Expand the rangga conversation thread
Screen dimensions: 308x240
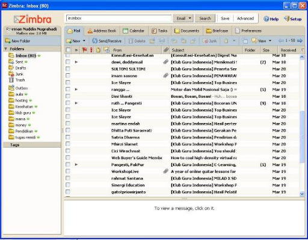tap(76, 89)
